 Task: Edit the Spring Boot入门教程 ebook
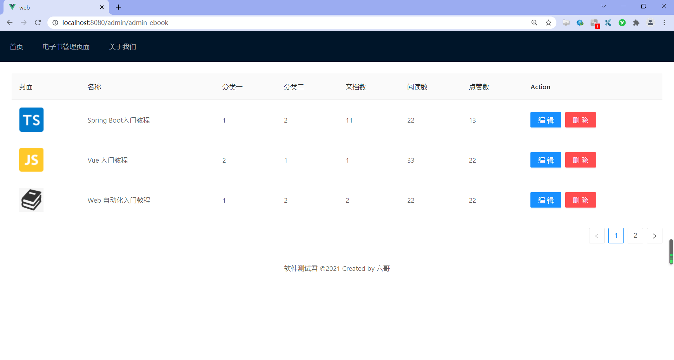coord(546,120)
